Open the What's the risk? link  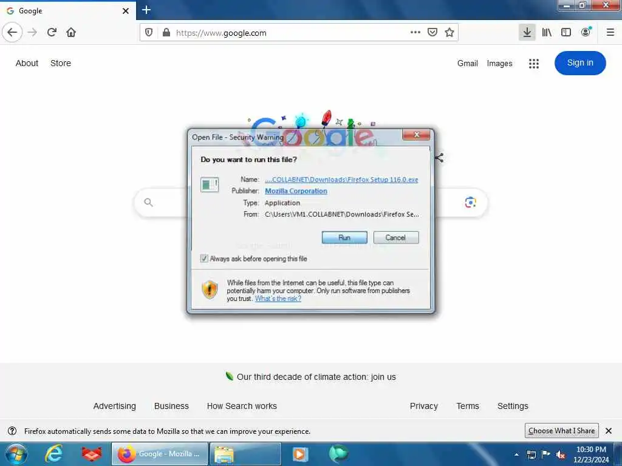coord(278,299)
